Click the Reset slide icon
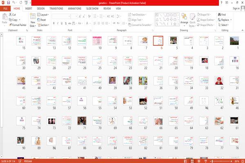Viewport: 245px width, 163px height. tap(42, 20)
